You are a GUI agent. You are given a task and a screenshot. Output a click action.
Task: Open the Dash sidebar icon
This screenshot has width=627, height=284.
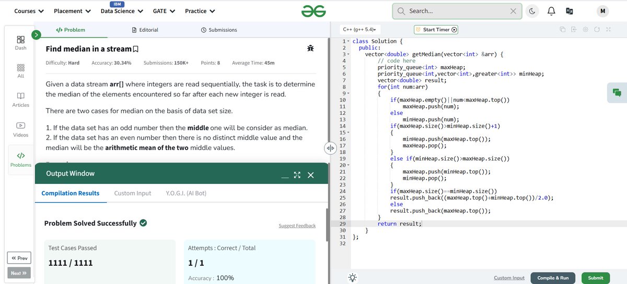(x=20, y=43)
